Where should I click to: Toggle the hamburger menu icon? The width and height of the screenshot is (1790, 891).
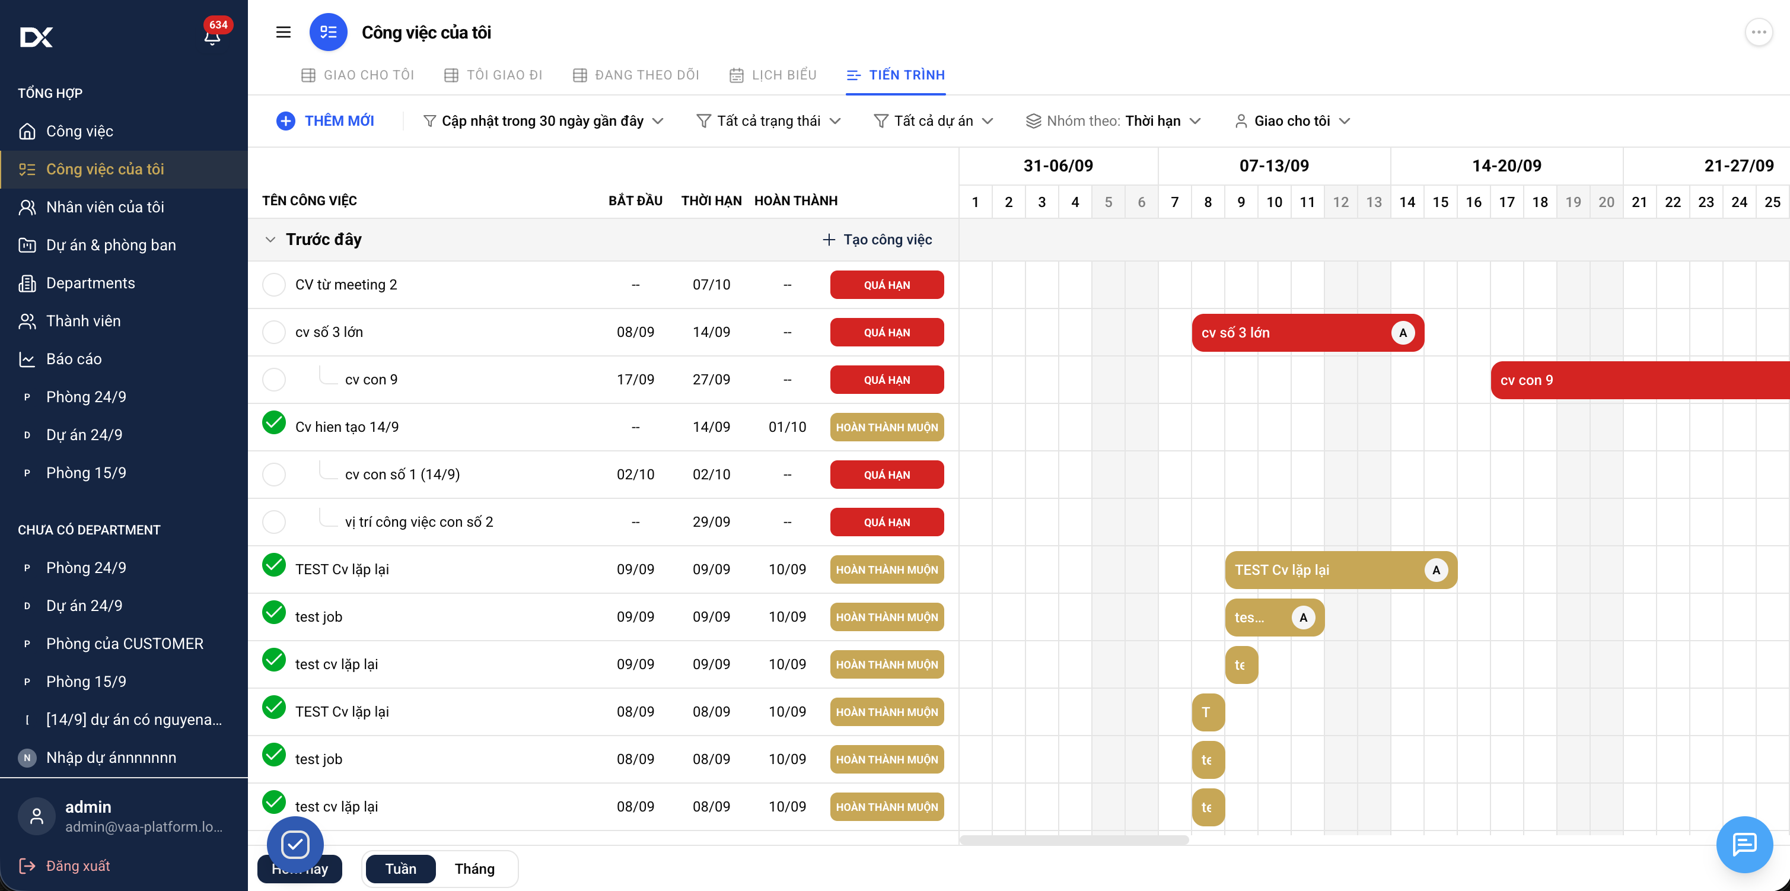click(284, 32)
